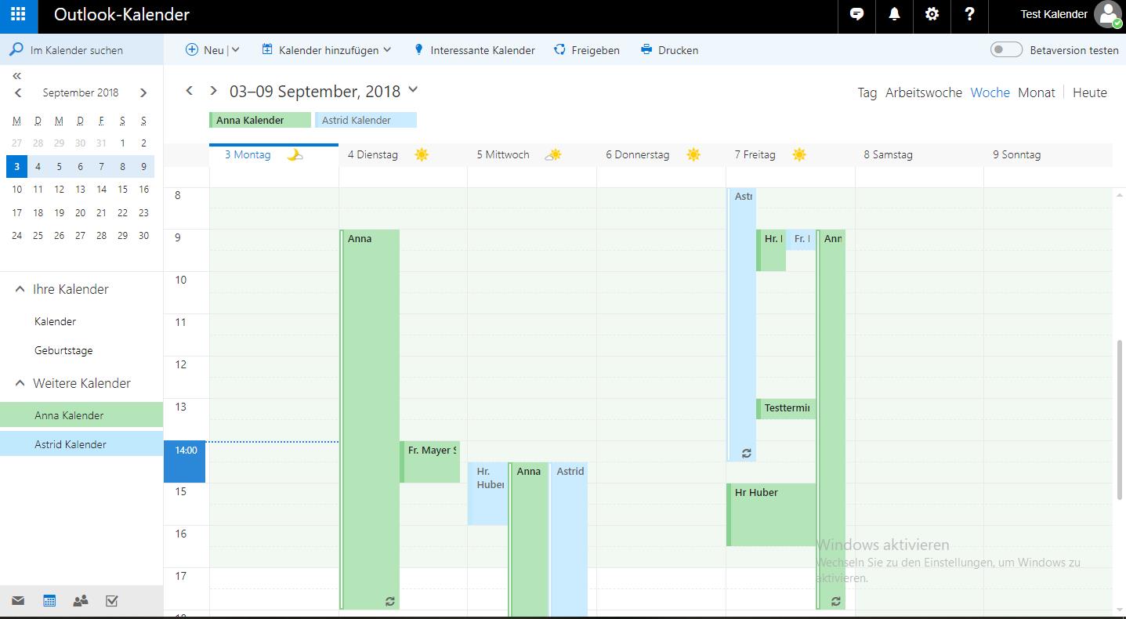Go to previous month in mini calendar

[17, 92]
